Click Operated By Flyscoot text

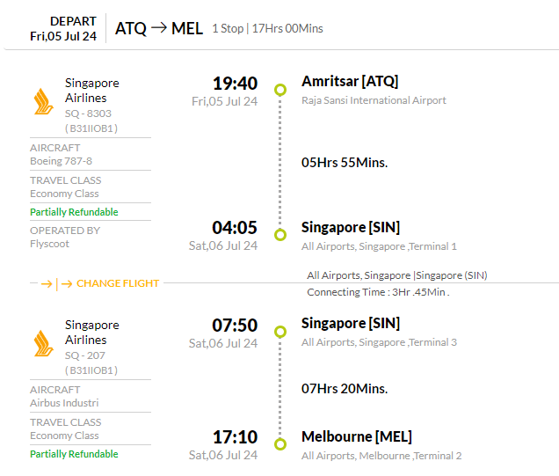pyautogui.click(x=65, y=237)
